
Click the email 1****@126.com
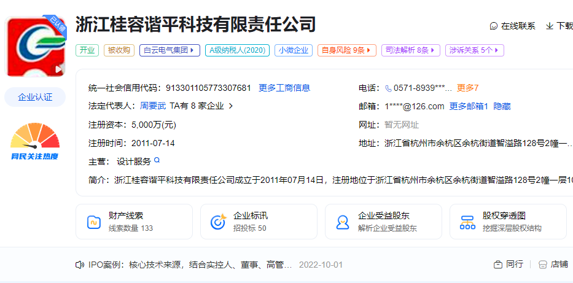tap(415, 106)
